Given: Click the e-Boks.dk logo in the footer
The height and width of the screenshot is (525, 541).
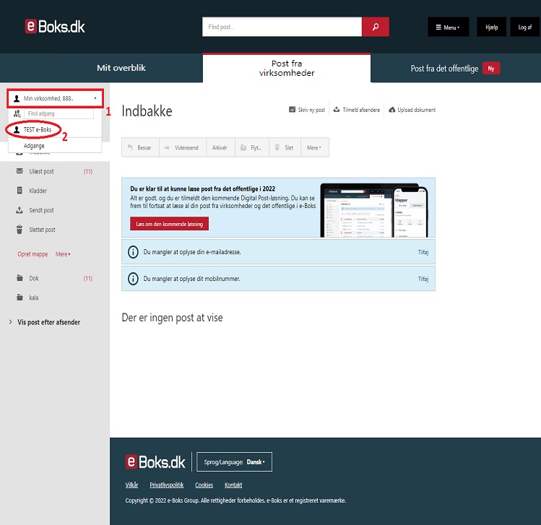Looking at the screenshot, I should point(155,462).
